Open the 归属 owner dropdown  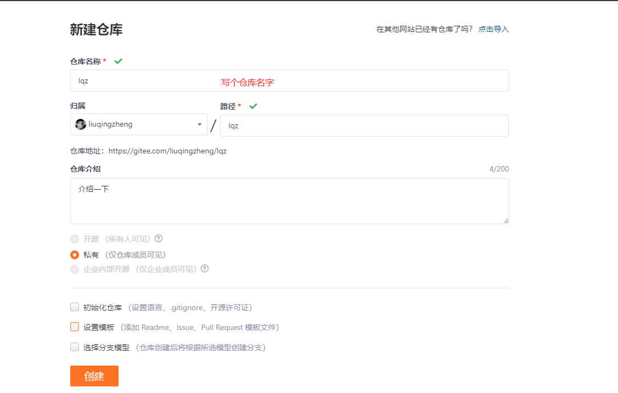pos(139,124)
